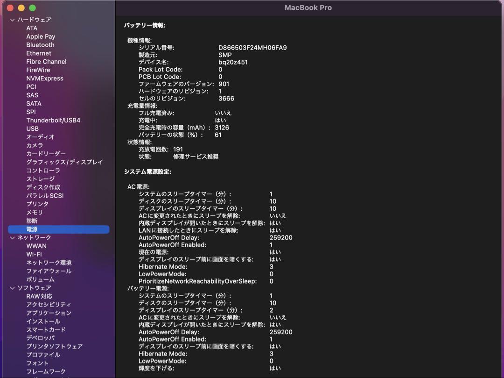The image size is (504, 378).
Task: Open ディスク作成 information
Action: [x=43, y=187]
